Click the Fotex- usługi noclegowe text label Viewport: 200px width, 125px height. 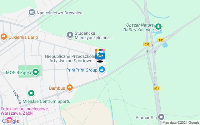point(25,111)
